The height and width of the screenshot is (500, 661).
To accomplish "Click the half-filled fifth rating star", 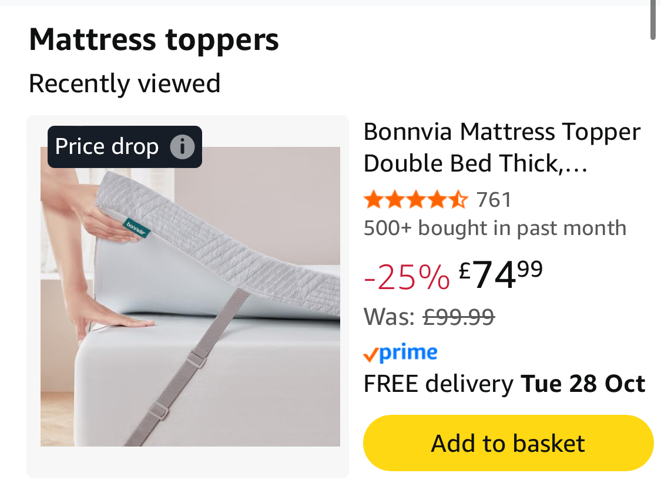I will tap(458, 200).
